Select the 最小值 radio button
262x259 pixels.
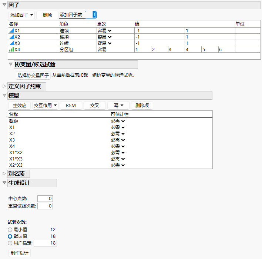coord(10,230)
